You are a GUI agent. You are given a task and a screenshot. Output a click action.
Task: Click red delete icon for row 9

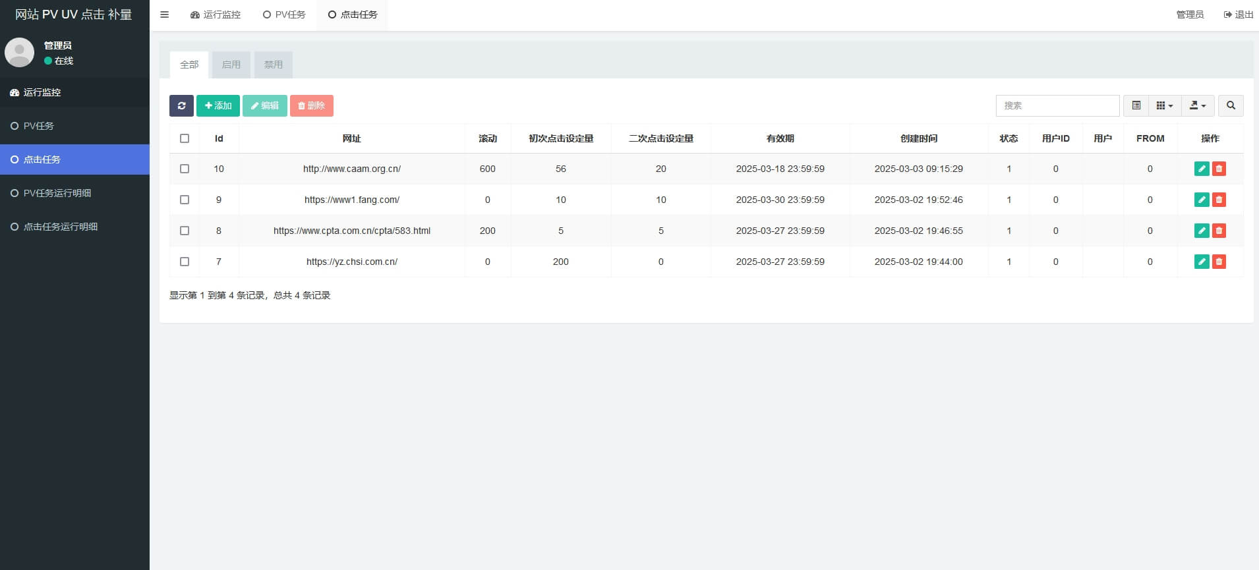1219,200
